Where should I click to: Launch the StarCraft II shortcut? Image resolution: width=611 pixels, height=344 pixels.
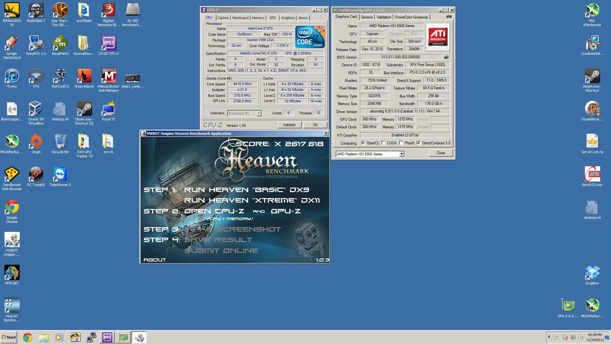coord(60,78)
